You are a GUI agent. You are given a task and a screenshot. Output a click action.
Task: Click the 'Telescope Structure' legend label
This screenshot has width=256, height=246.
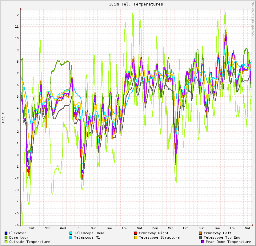tap(159, 237)
